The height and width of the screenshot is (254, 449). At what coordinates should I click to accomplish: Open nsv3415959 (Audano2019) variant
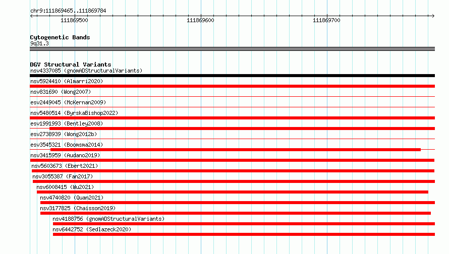point(65,155)
